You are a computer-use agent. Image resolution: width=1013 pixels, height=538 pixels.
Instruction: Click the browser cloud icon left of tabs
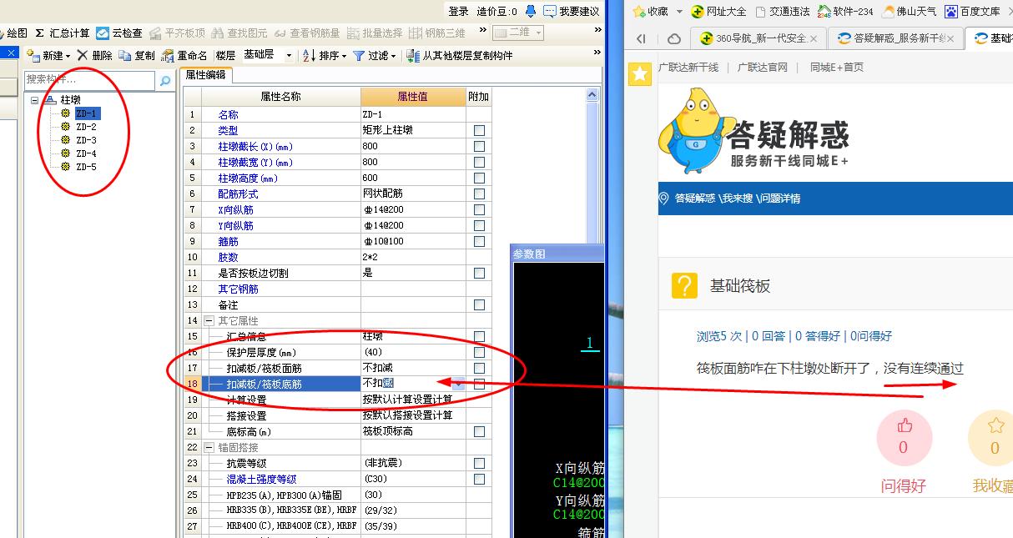674,38
